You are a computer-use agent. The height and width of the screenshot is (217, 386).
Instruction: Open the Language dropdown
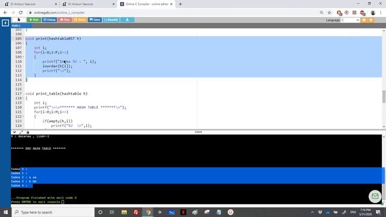click(x=350, y=20)
